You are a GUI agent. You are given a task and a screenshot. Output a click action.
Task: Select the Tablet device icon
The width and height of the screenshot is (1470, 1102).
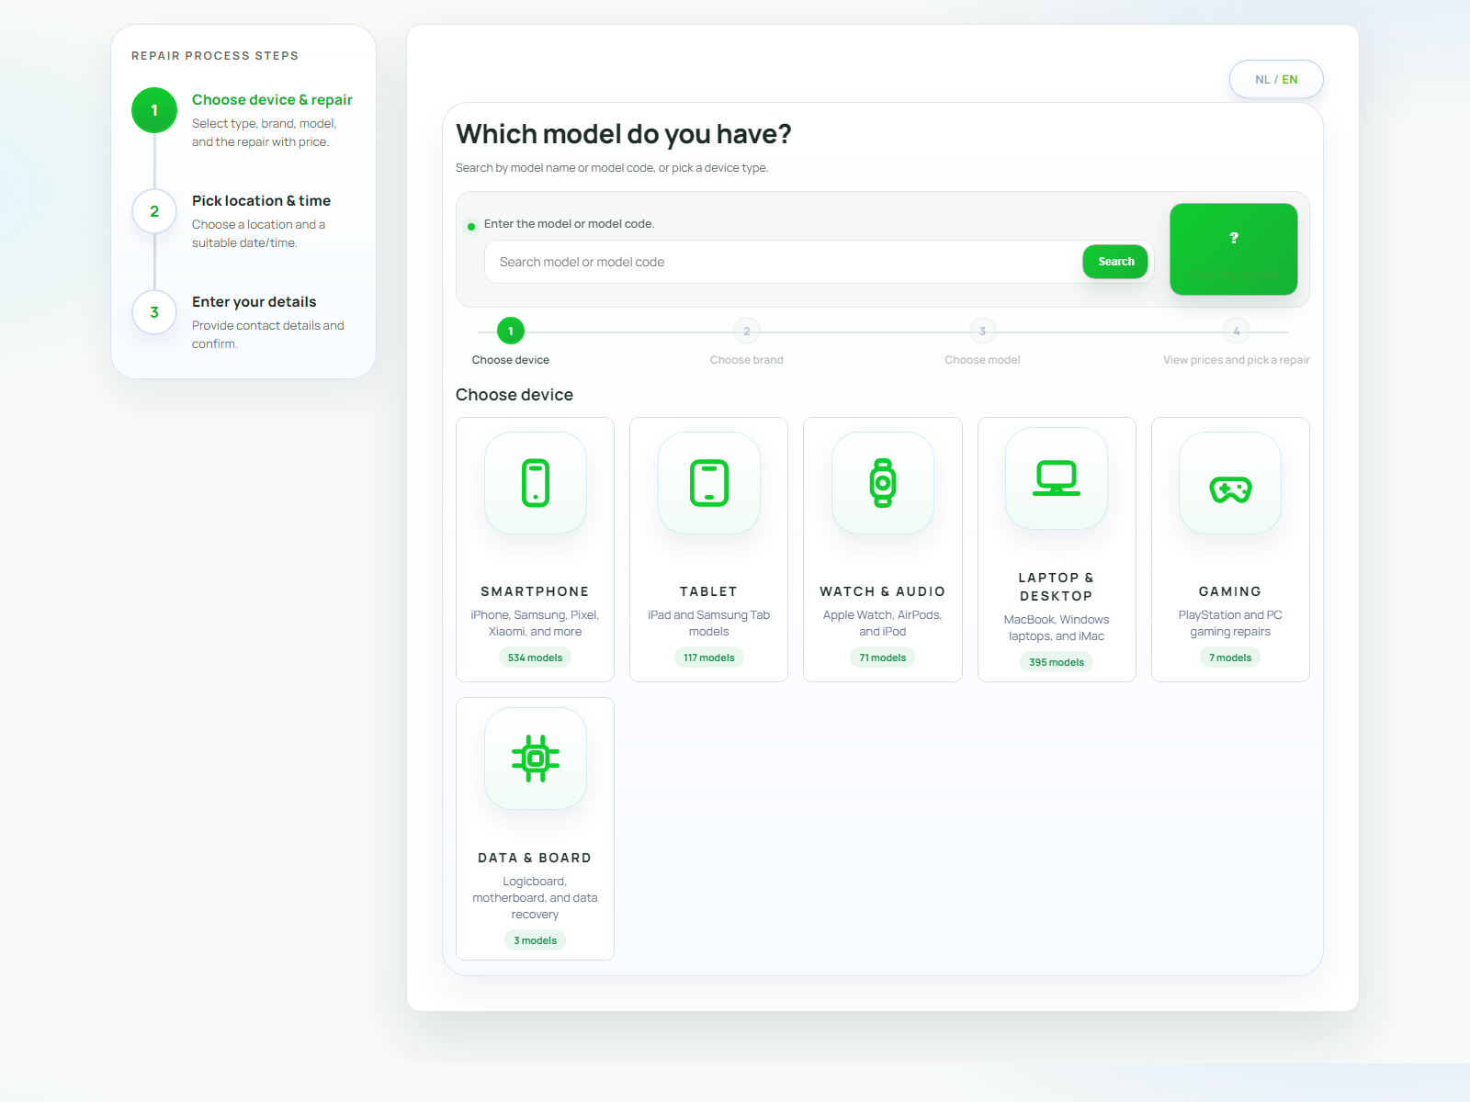coord(708,483)
